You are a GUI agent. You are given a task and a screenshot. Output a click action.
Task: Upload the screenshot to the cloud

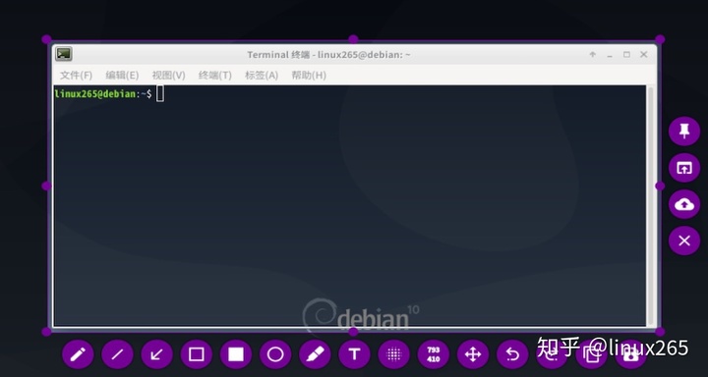click(x=684, y=204)
